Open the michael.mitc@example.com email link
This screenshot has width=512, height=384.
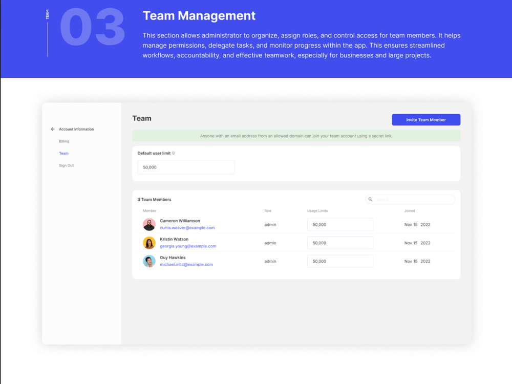coord(186,265)
